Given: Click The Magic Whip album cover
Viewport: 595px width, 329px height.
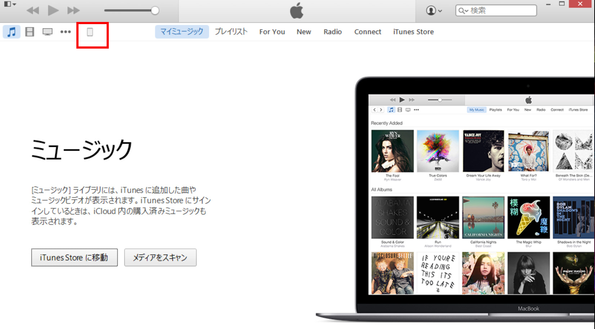Looking at the screenshot, I should coord(528,217).
